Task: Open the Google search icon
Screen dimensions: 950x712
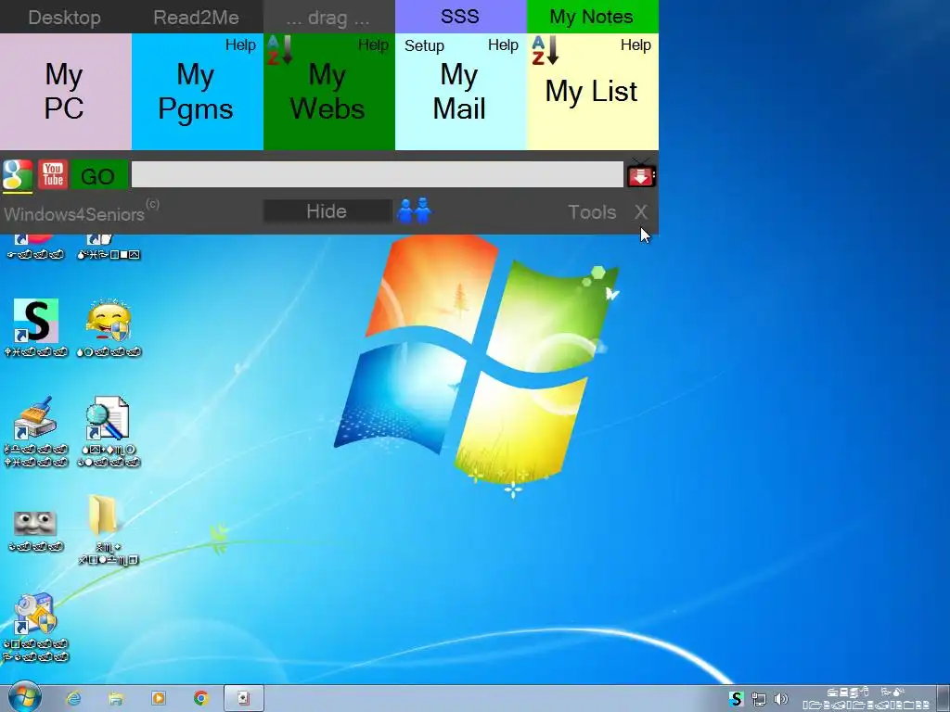Action: (x=18, y=175)
